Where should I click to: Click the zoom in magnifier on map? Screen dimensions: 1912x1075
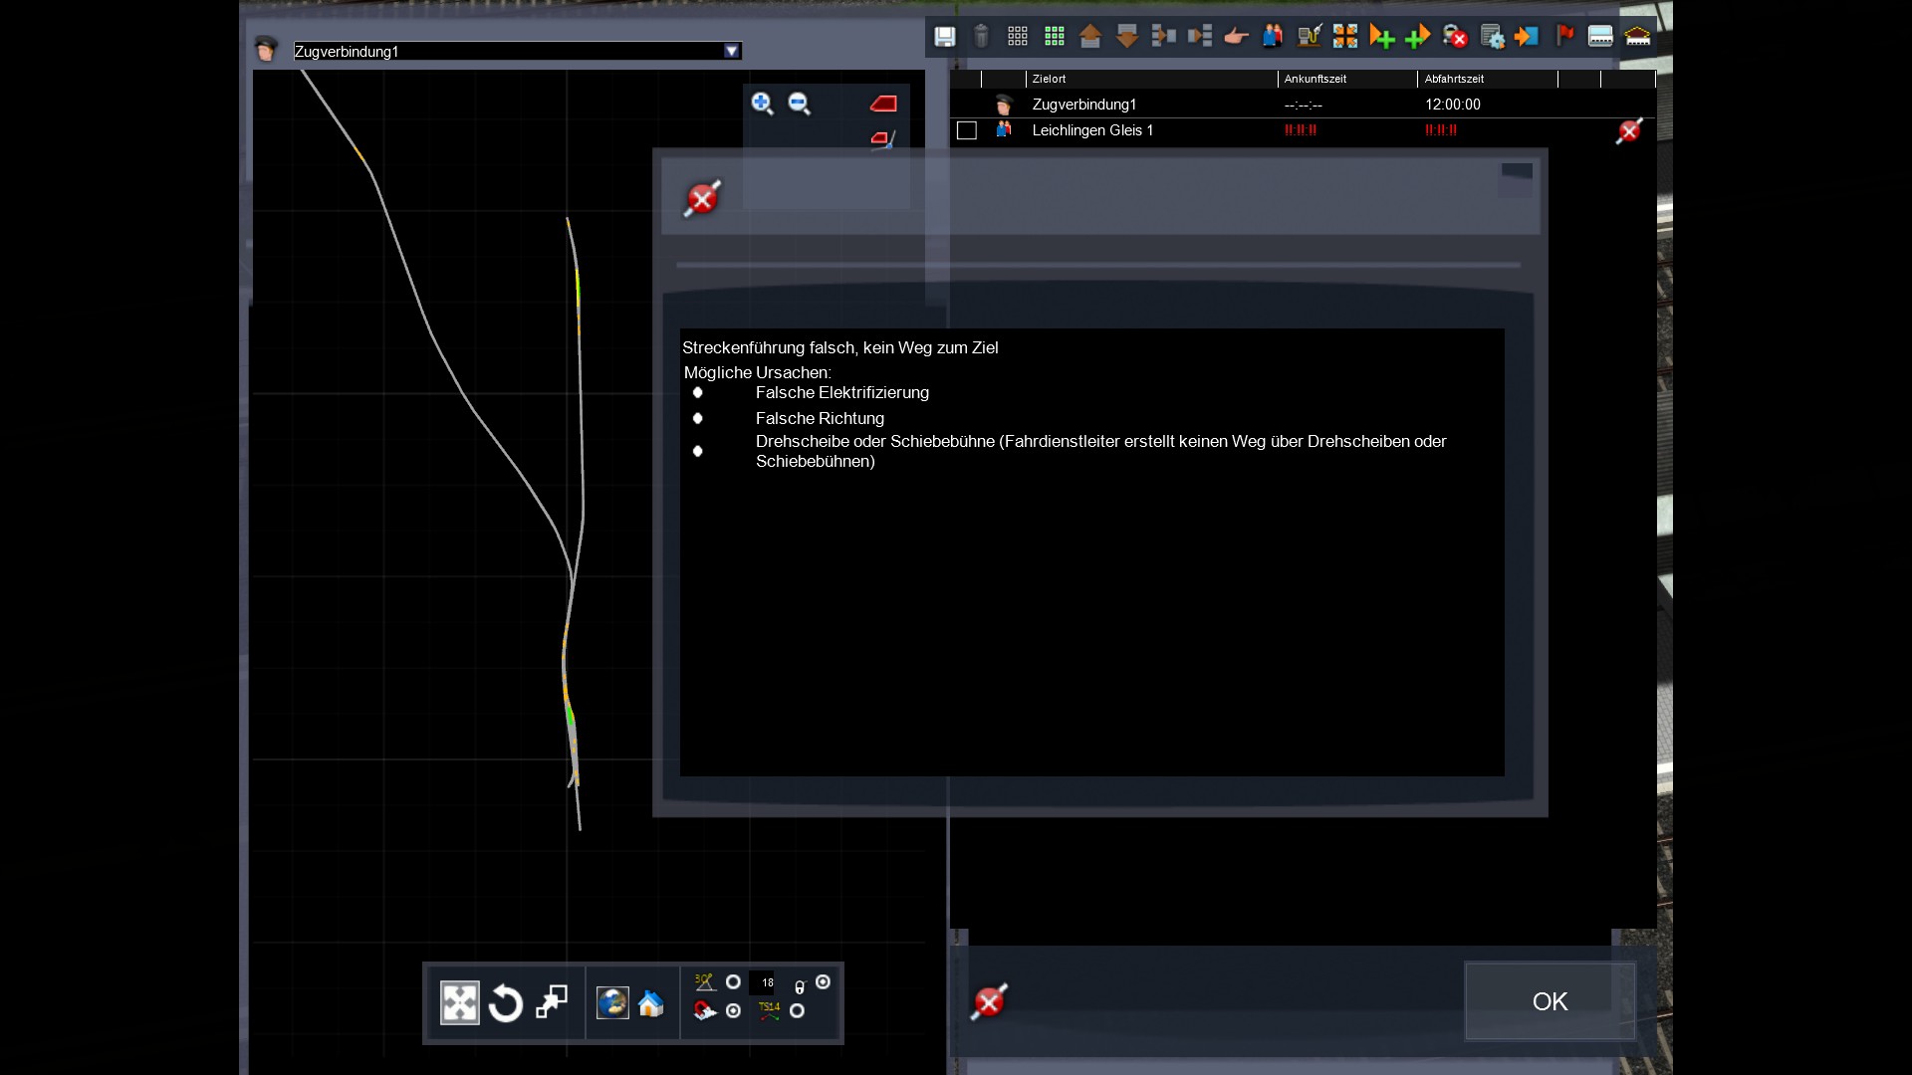[763, 104]
